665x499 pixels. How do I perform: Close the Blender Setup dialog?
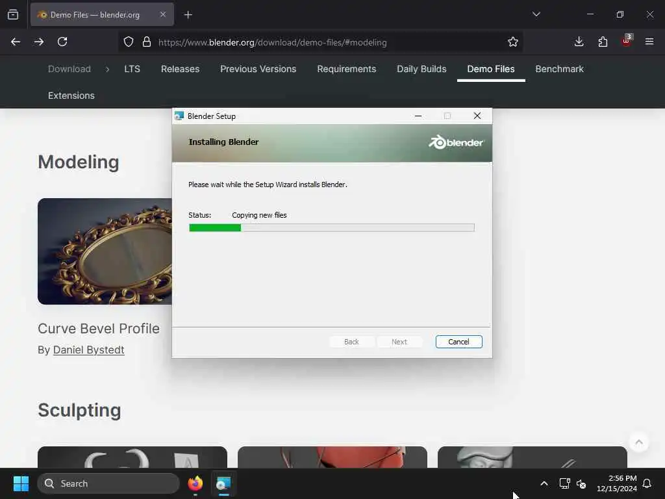point(477,116)
